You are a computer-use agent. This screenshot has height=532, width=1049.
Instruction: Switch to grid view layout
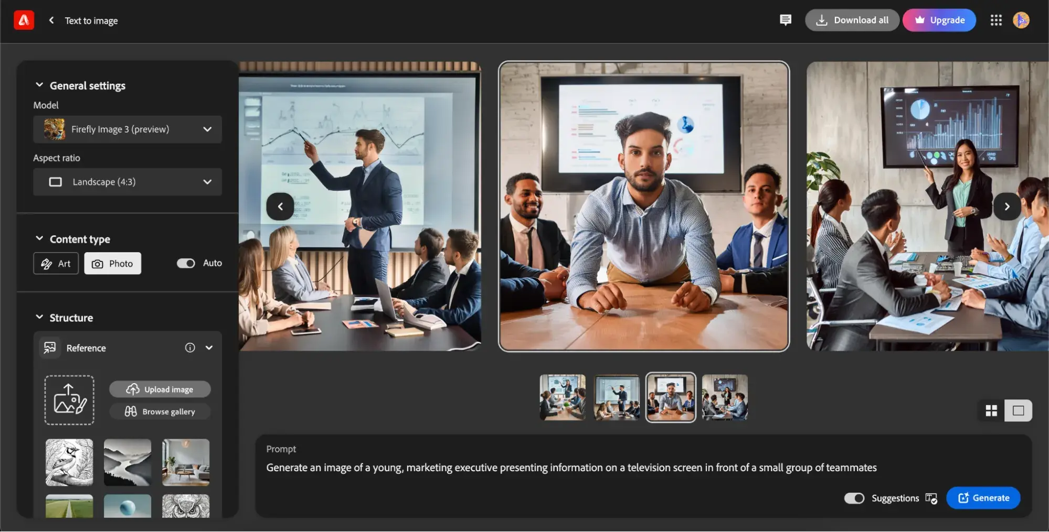point(991,411)
